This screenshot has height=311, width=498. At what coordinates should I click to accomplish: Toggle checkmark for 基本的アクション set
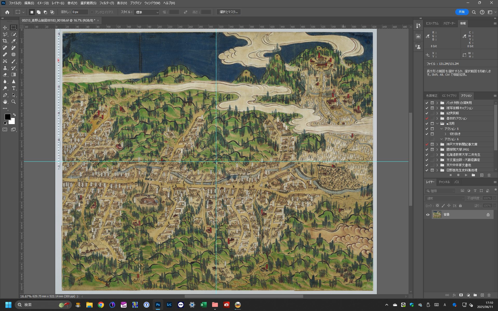pos(427,118)
